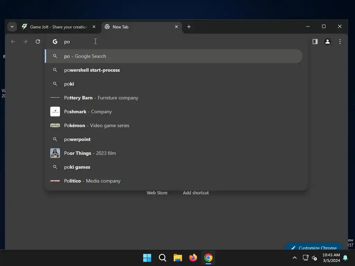Select Pokémon video game series suggestion
Viewport: 355px width, 266px height.
tap(174, 125)
